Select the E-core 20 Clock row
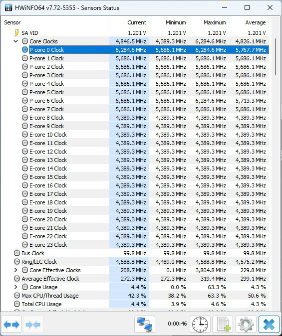The height and width of the screenshot is (336, 282). (x=145, y=219)
